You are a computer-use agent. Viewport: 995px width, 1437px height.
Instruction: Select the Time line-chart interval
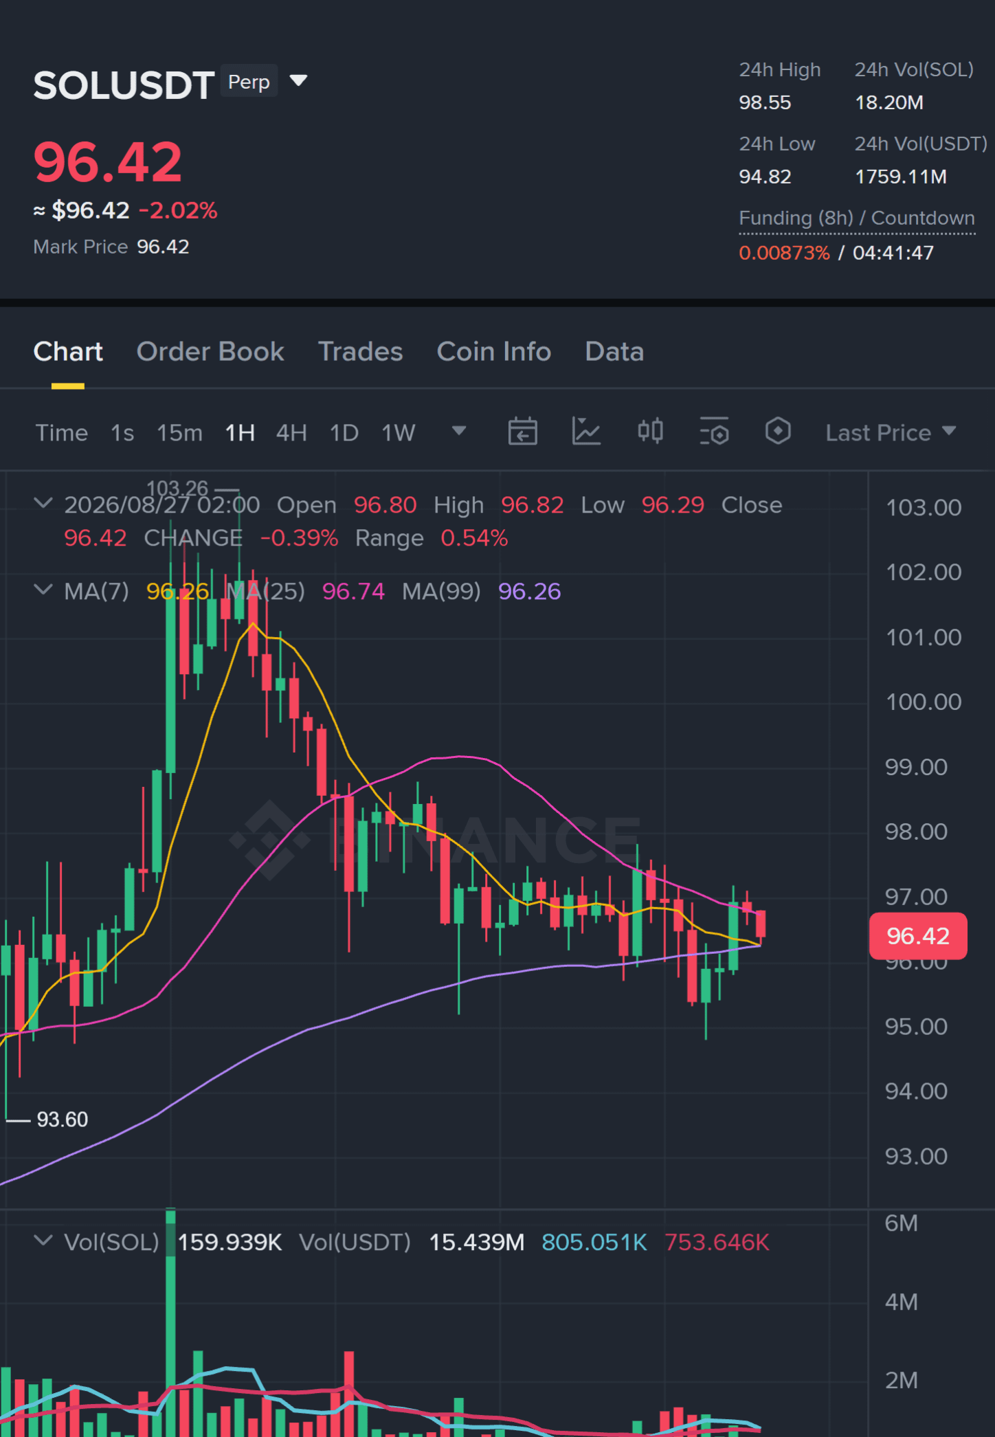point(62,432)
